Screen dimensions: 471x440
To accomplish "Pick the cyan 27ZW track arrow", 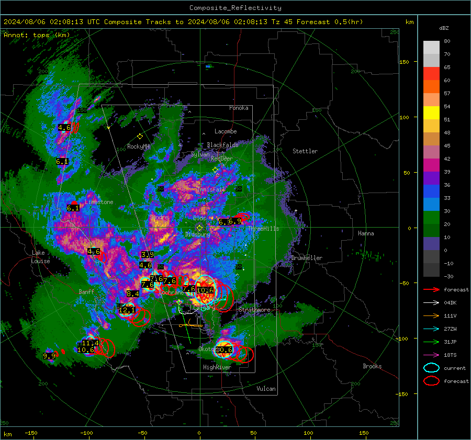I will pos(431,329).
